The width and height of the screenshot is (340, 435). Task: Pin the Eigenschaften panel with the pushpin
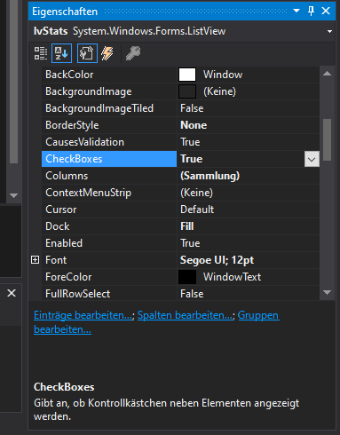311,11
